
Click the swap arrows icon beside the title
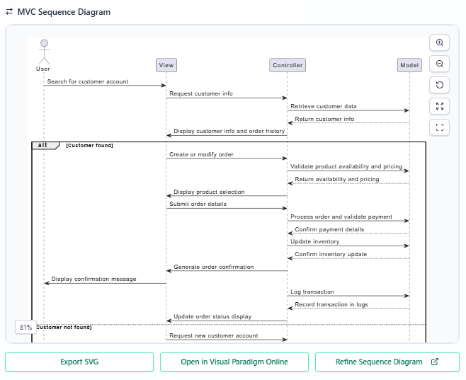(9, 12)
